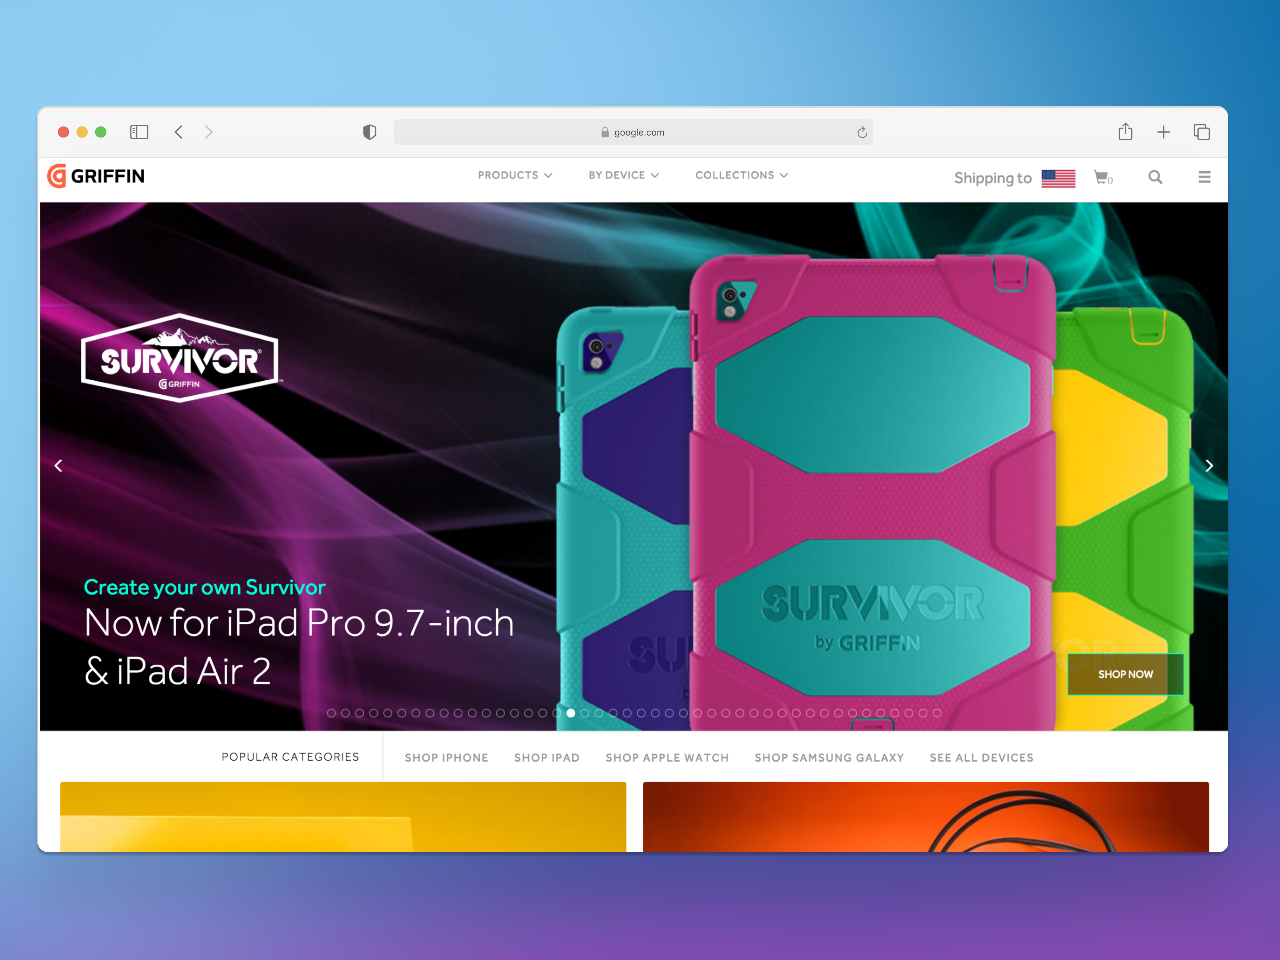Expand the Products dropdown menu
Viewport: 1280px width, 960px height.
(515, 175)
